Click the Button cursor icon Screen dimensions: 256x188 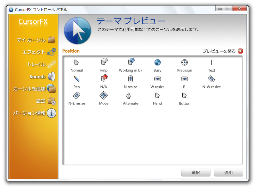coord(184,95)
